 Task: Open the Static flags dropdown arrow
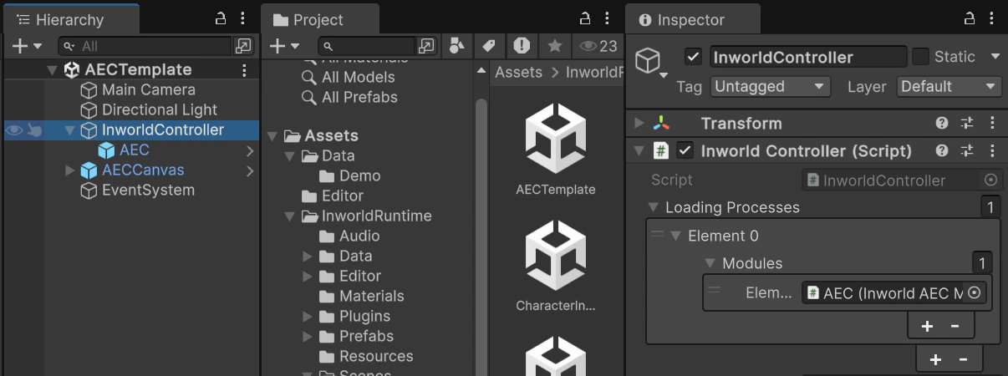coord(995,57)
